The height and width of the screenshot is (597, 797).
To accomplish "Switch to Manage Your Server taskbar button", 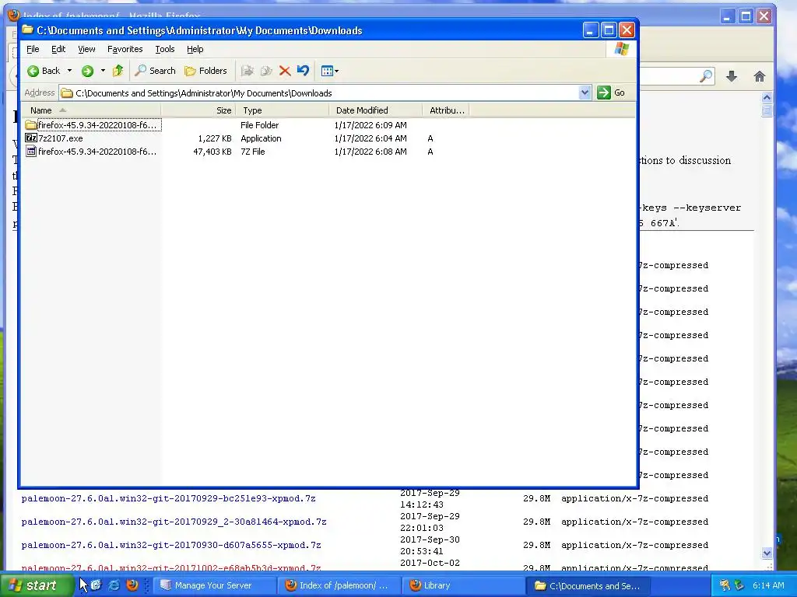I will pos(215,585).
